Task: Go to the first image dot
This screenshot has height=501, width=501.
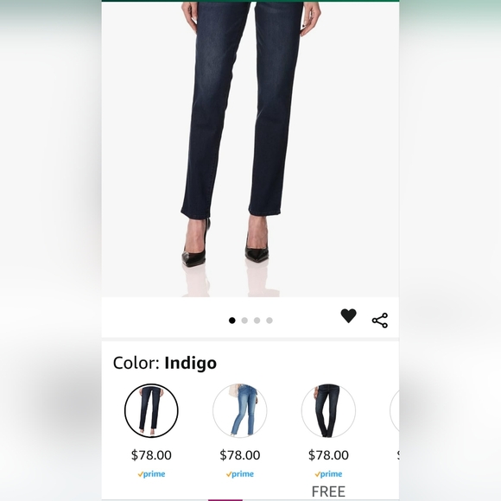Action: tap(232, 320)
